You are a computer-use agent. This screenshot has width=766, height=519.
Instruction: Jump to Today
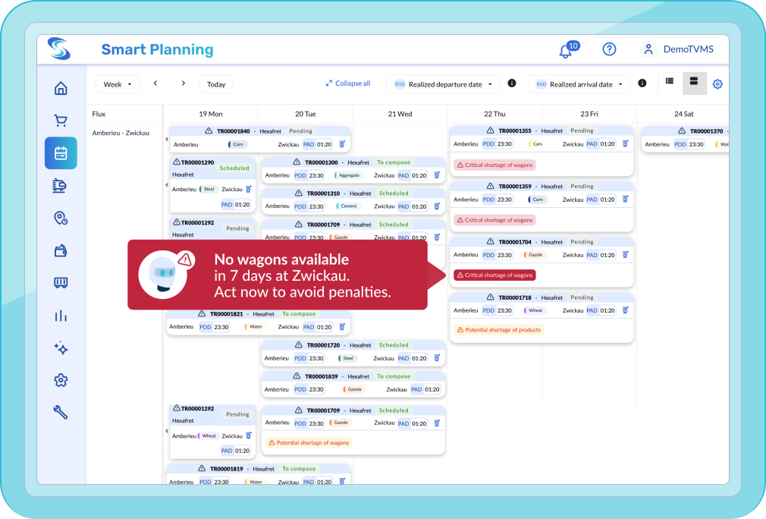[x=216, y=84]
